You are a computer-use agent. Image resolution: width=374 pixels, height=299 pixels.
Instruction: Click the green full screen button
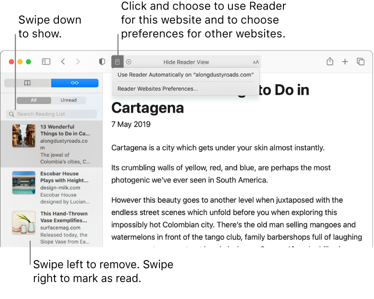28,62
